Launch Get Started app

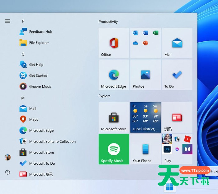coord(33,75)
